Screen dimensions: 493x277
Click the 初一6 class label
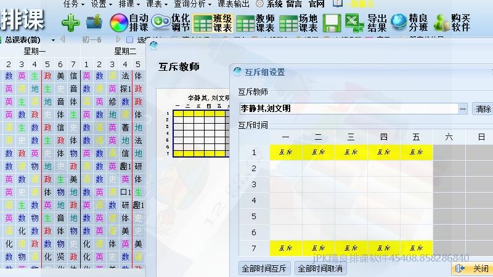tap(91, 40)
